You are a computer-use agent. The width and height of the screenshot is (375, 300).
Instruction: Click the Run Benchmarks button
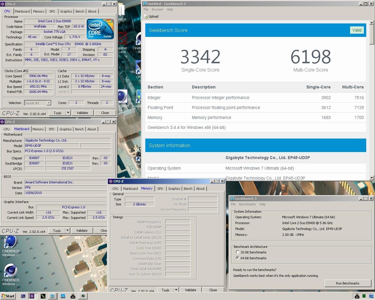coord(347,283)
